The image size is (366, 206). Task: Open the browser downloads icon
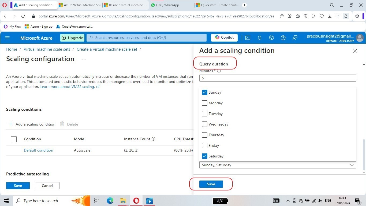330,16
